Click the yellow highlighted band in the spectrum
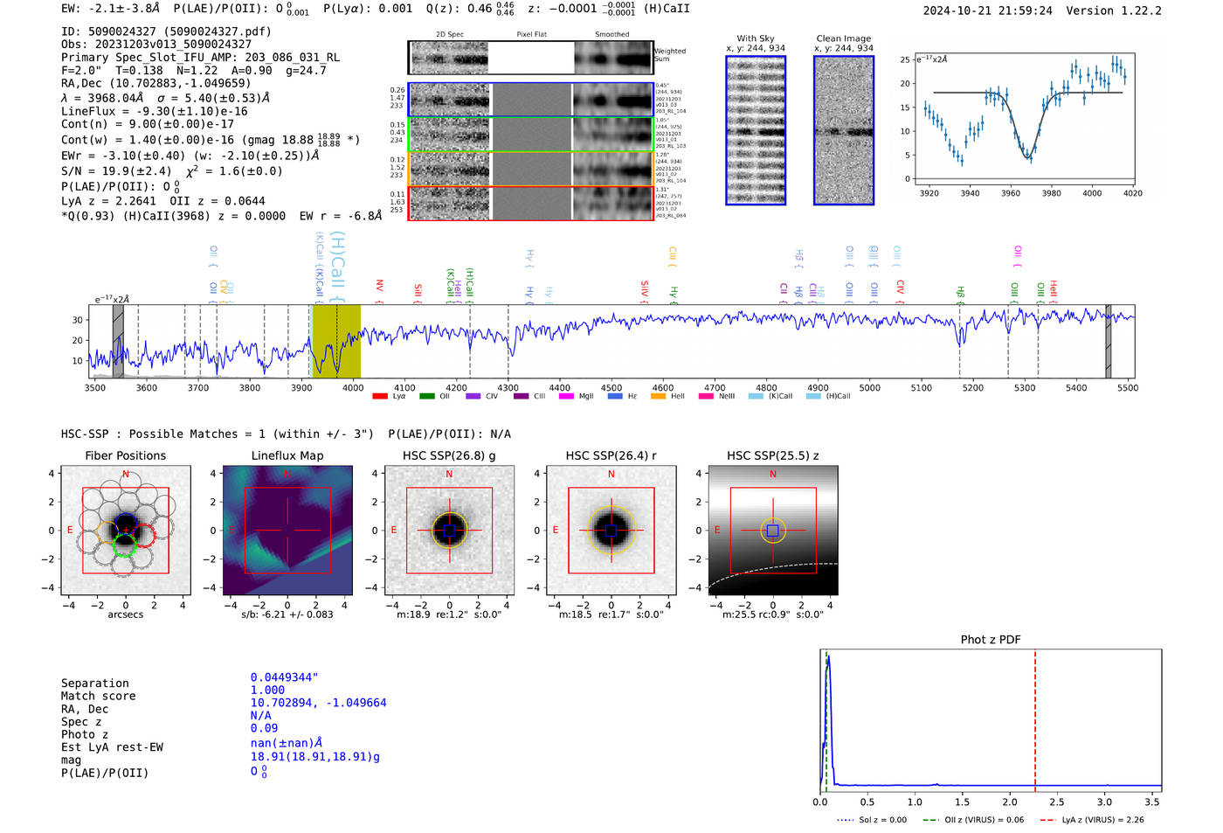 [336, 341]
